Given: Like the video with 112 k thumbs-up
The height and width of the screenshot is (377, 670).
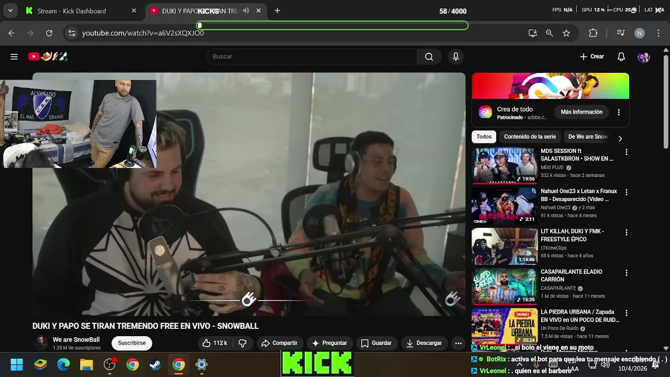Looking at the screenshot, I should (215, 343).
